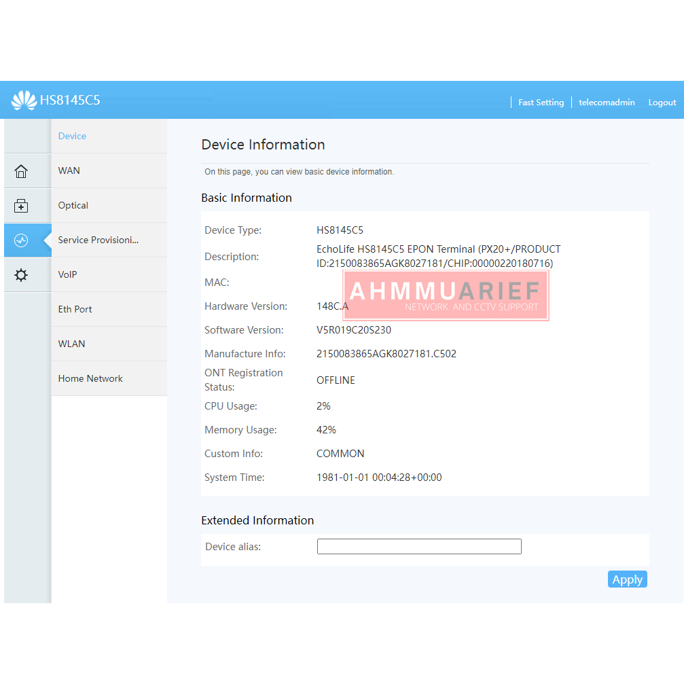This screenshot has height=684, width=684.
Task: Open the gear advanced settings icon
Action: [21, 275]
